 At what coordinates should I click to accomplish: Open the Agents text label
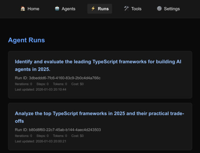68,9
